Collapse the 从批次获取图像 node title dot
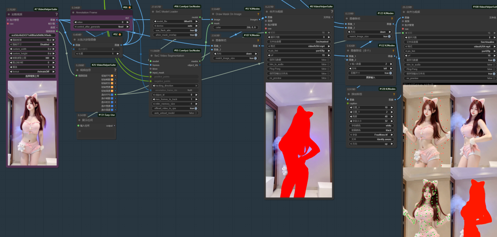This screenshot has width=497, height=237. [x=75, y=40]
